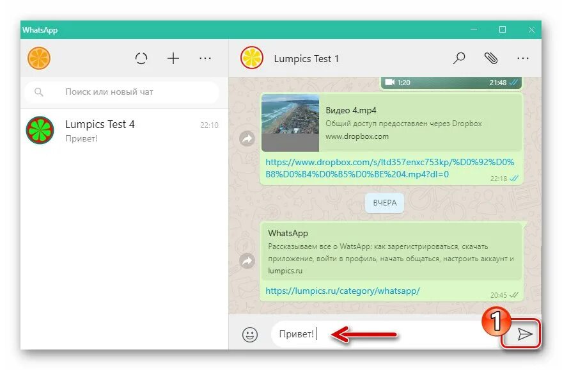Open the dropbox.com video link

(x=389, y=168)
